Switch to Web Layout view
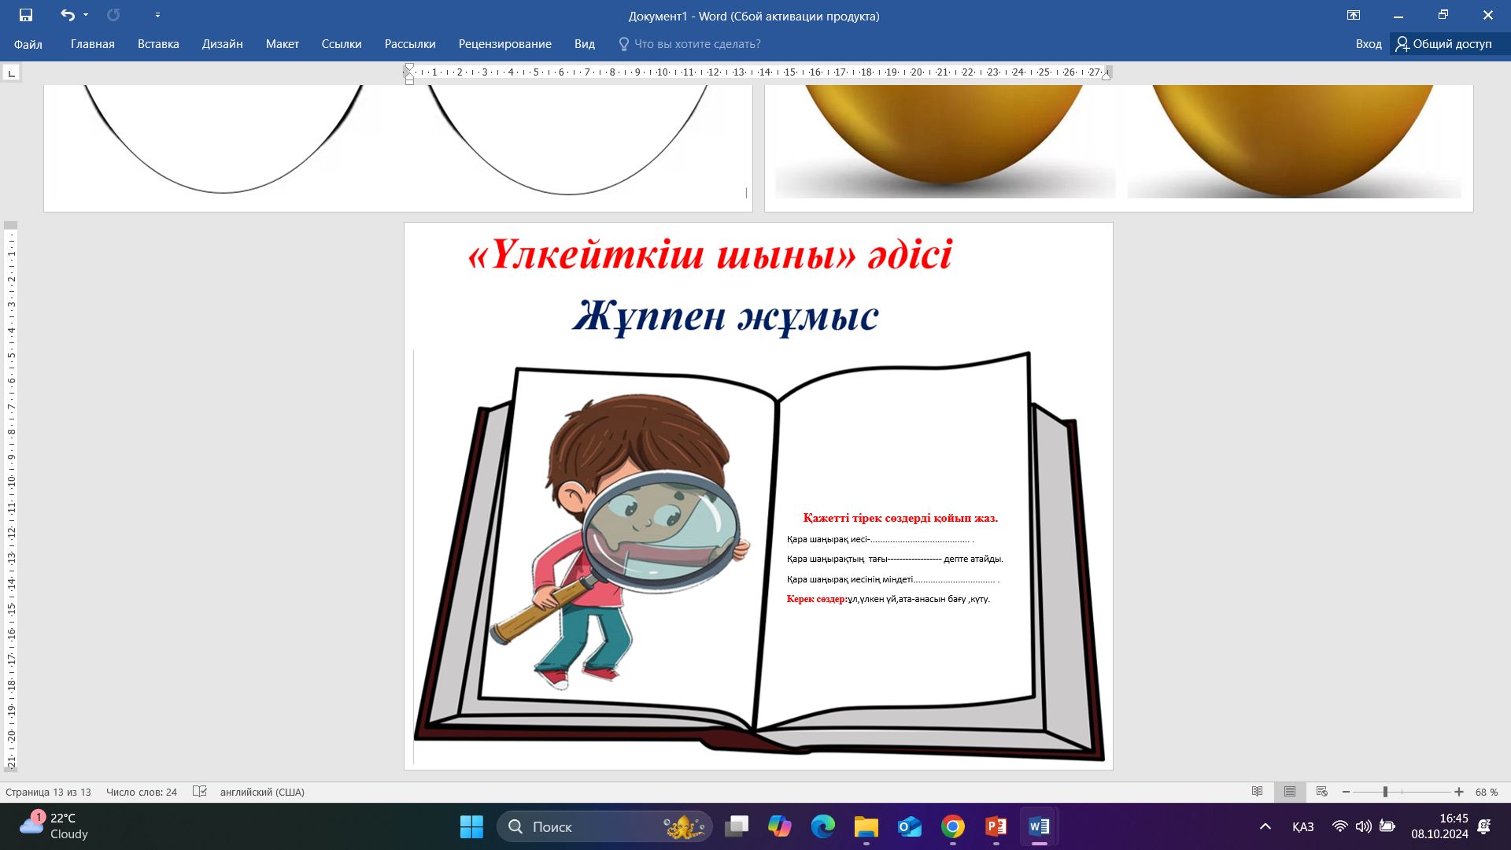1511x850 pixels. (1322, 792)
